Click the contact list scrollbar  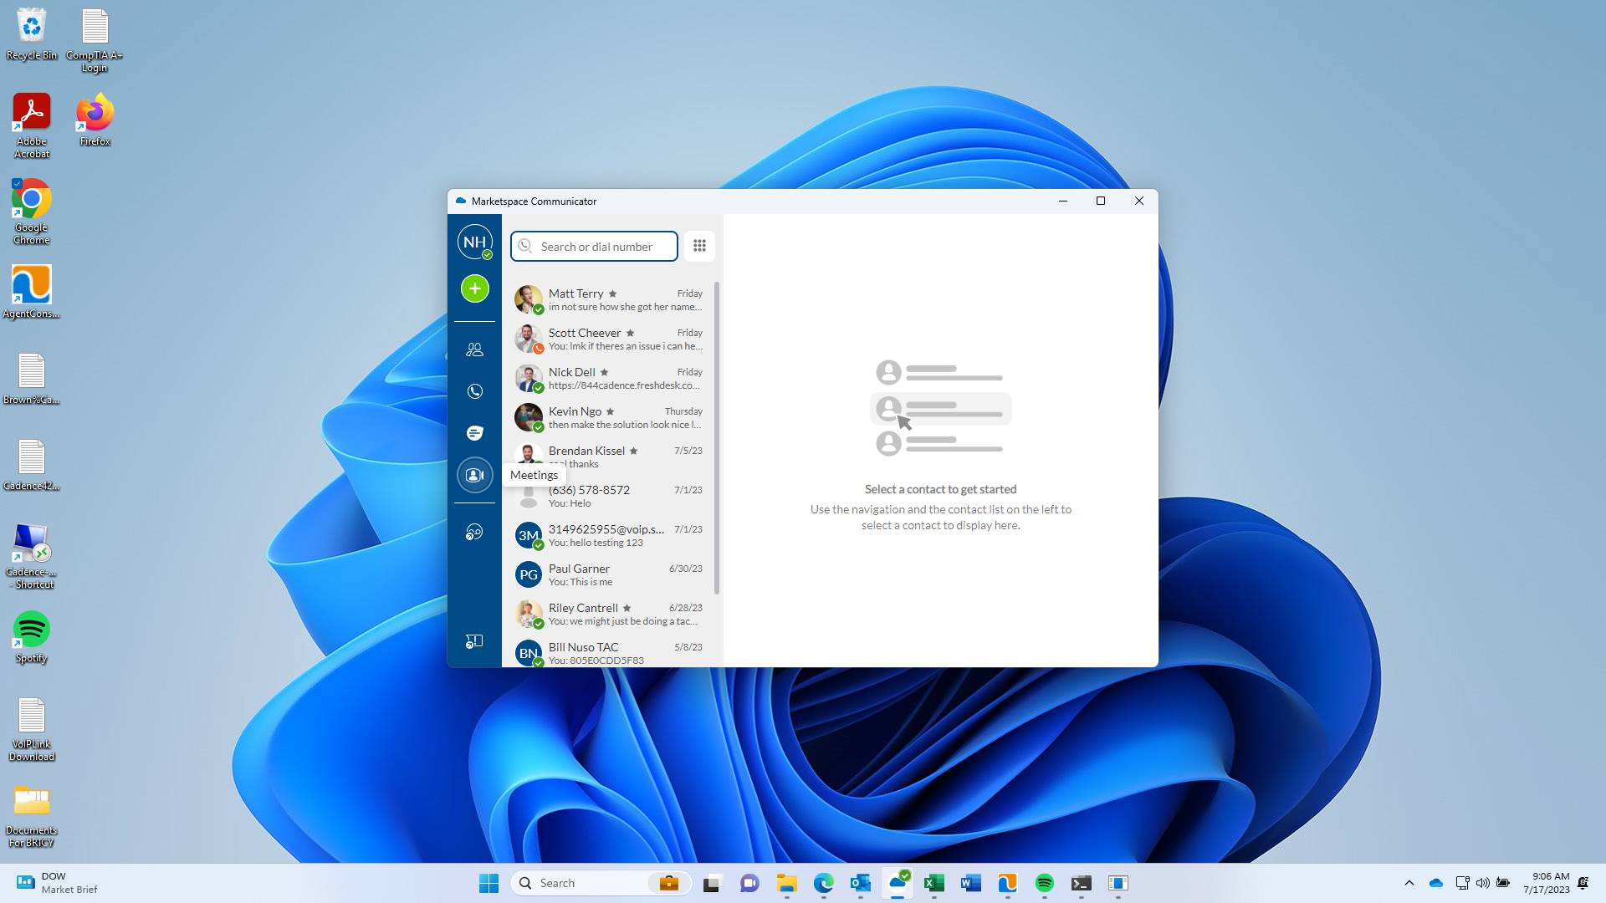pos(717,438)
